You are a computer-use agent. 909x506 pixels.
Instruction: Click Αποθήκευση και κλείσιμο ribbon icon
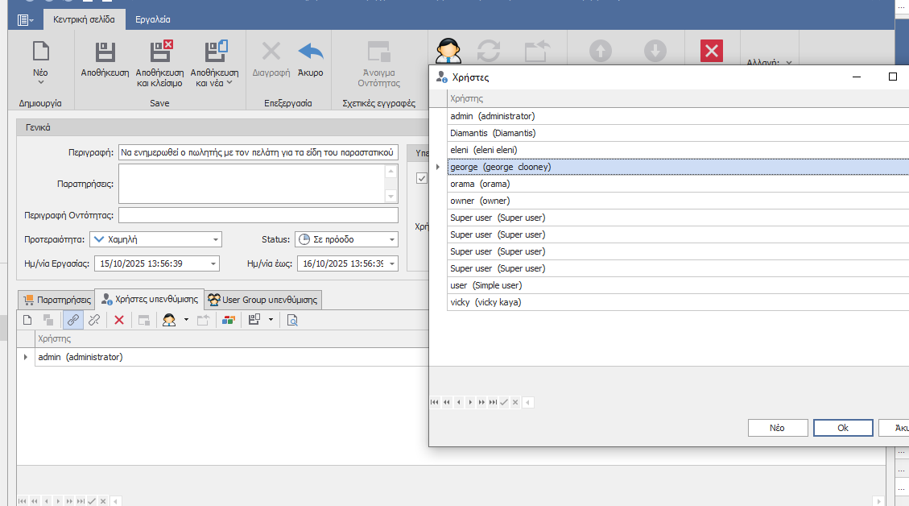[160, 53]
